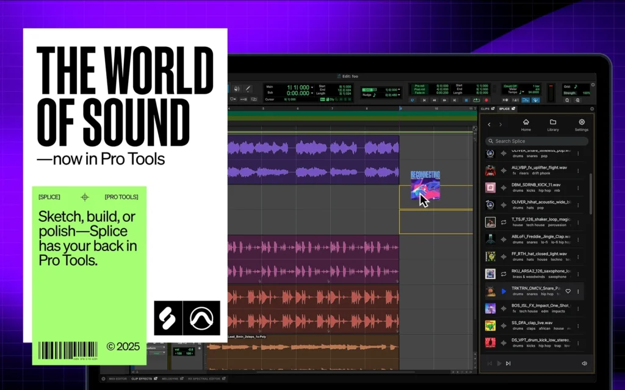625x390 pixels.
Task: Select the Pencil tool in the toolbar
Action: (248, 89)
